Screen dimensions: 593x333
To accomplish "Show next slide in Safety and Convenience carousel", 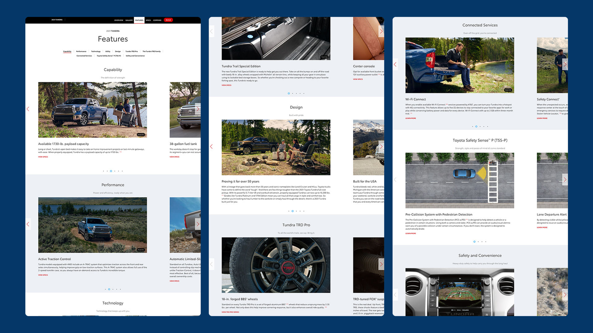I will (565, 295).
